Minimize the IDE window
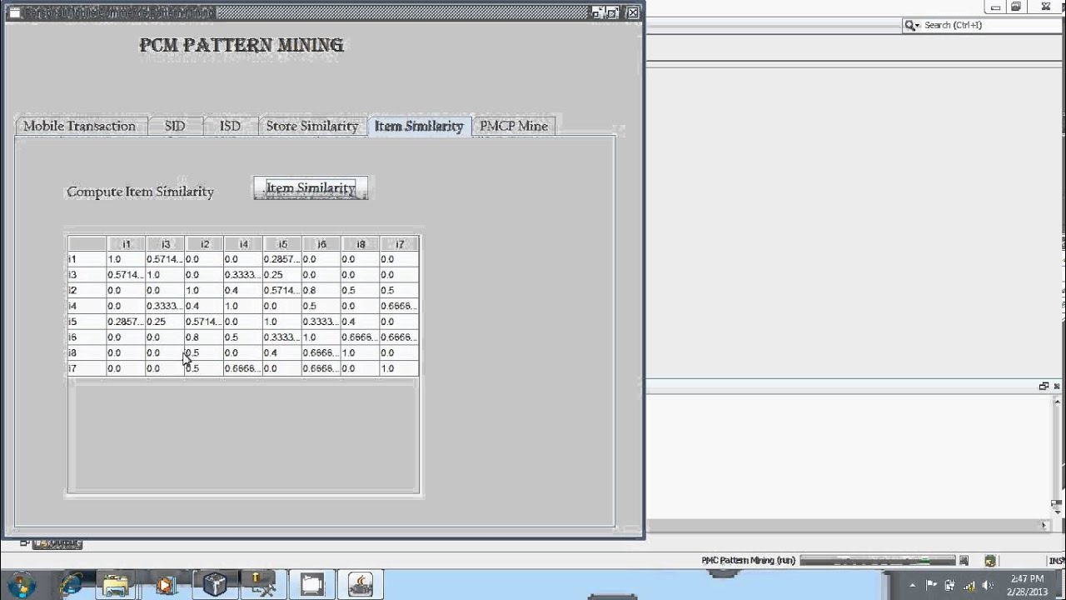The width and height of the screenshot is (1066, 600). tap(996, 7)
